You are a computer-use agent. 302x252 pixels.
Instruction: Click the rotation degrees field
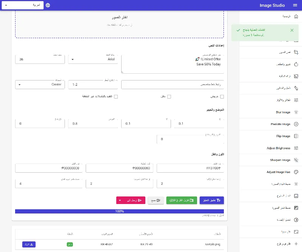click(x=190, y=139)
